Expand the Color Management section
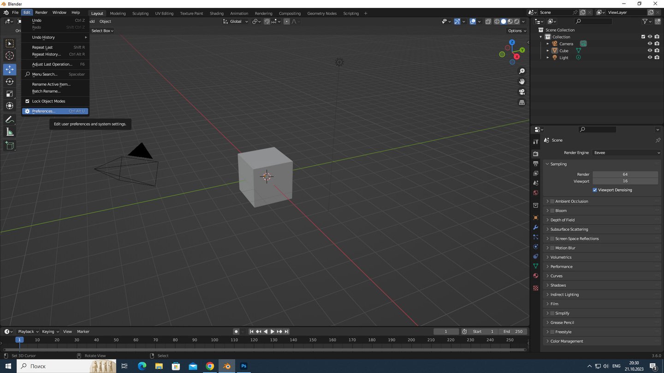Image resolution: width=664 pixels, height=373 pixels. [x=566, y=341]
